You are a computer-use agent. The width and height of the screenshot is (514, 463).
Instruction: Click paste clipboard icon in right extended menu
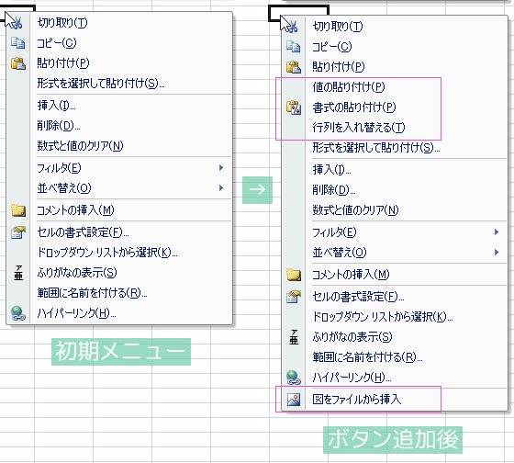pos(294,67)
